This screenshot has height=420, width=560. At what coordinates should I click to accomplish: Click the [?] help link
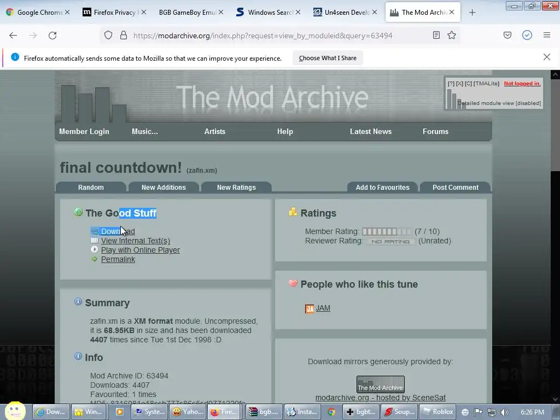[451, 84]
